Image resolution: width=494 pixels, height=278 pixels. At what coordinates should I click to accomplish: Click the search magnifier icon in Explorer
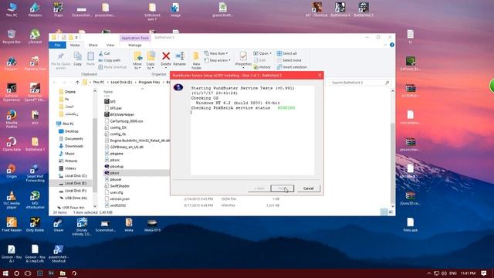click(x=387, y=83)
